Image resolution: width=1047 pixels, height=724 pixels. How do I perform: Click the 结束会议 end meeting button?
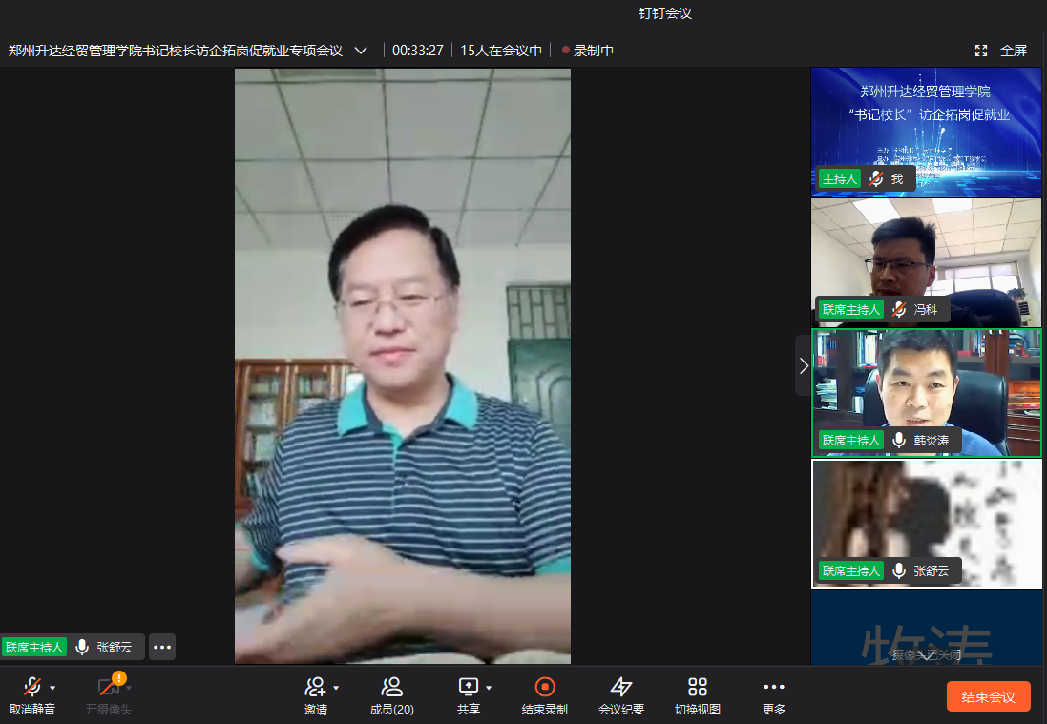988,696
